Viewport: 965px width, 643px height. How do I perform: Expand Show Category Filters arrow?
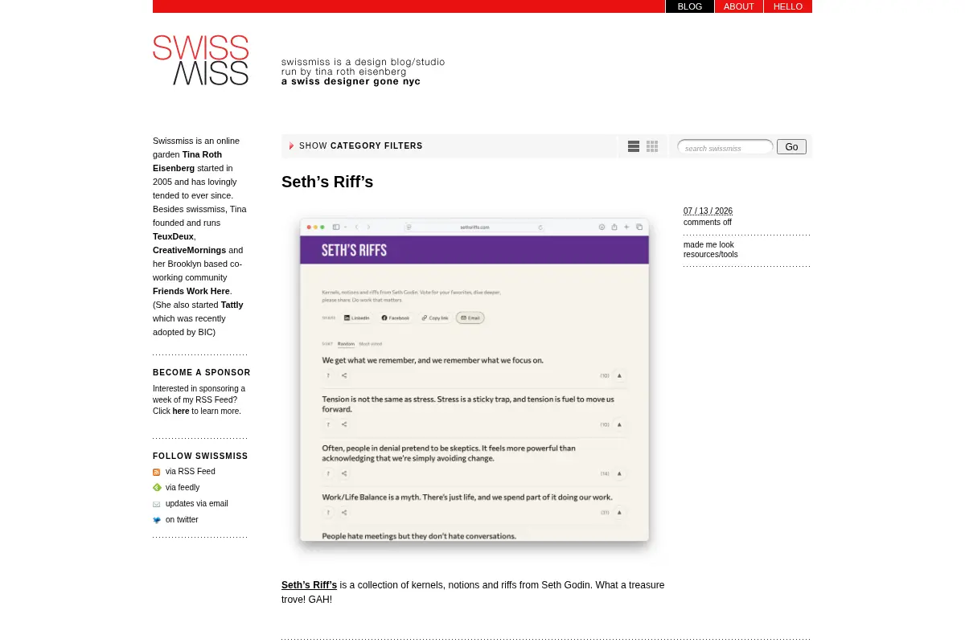292,146
